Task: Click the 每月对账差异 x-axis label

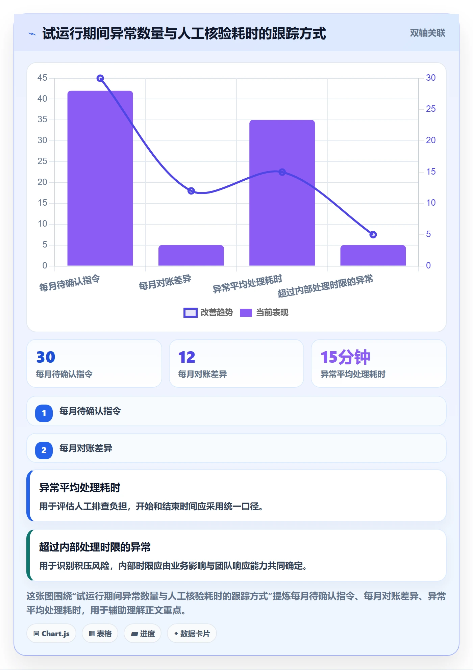Action: click(165, 282)
